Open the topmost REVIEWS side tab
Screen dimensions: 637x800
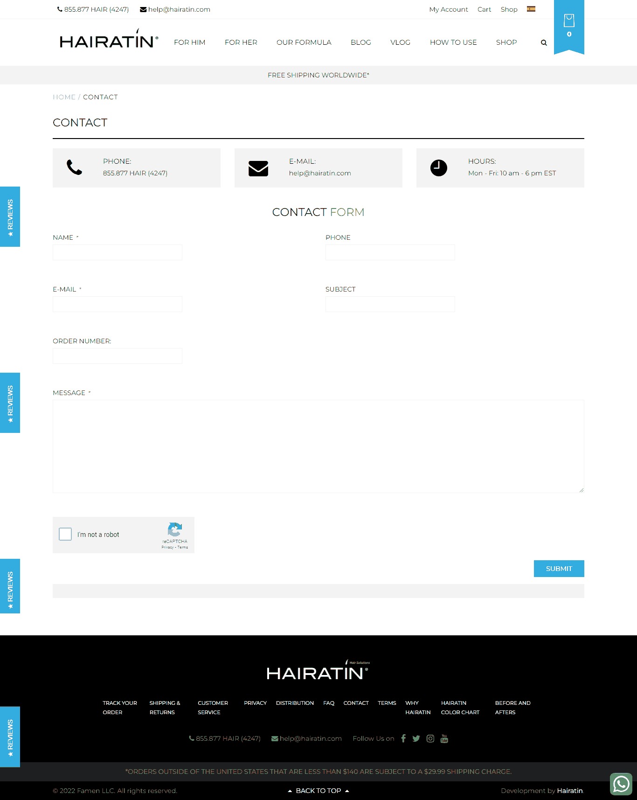coord(10,216)
